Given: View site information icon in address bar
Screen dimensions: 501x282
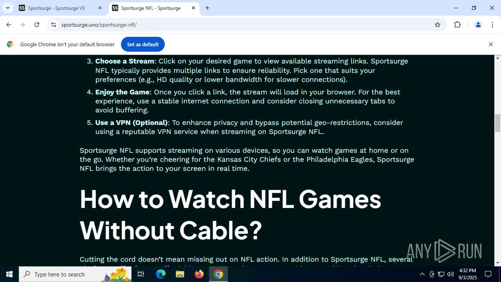Looking at the screenshot, I should click(x=54, y=25).
